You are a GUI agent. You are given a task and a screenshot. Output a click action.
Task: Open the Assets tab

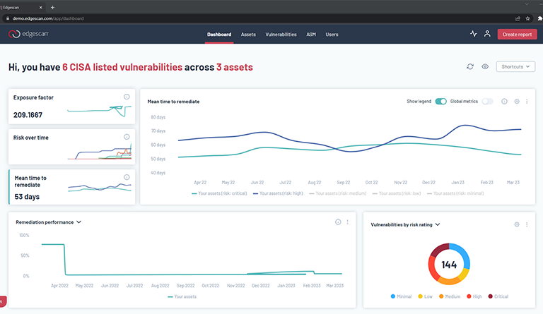coord(248,35)
